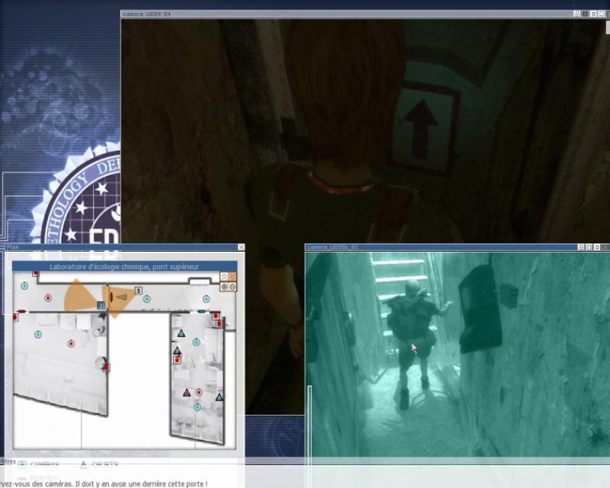Zoom in on the floor plan
610x488 pixels.
click(x=224, y=287)
